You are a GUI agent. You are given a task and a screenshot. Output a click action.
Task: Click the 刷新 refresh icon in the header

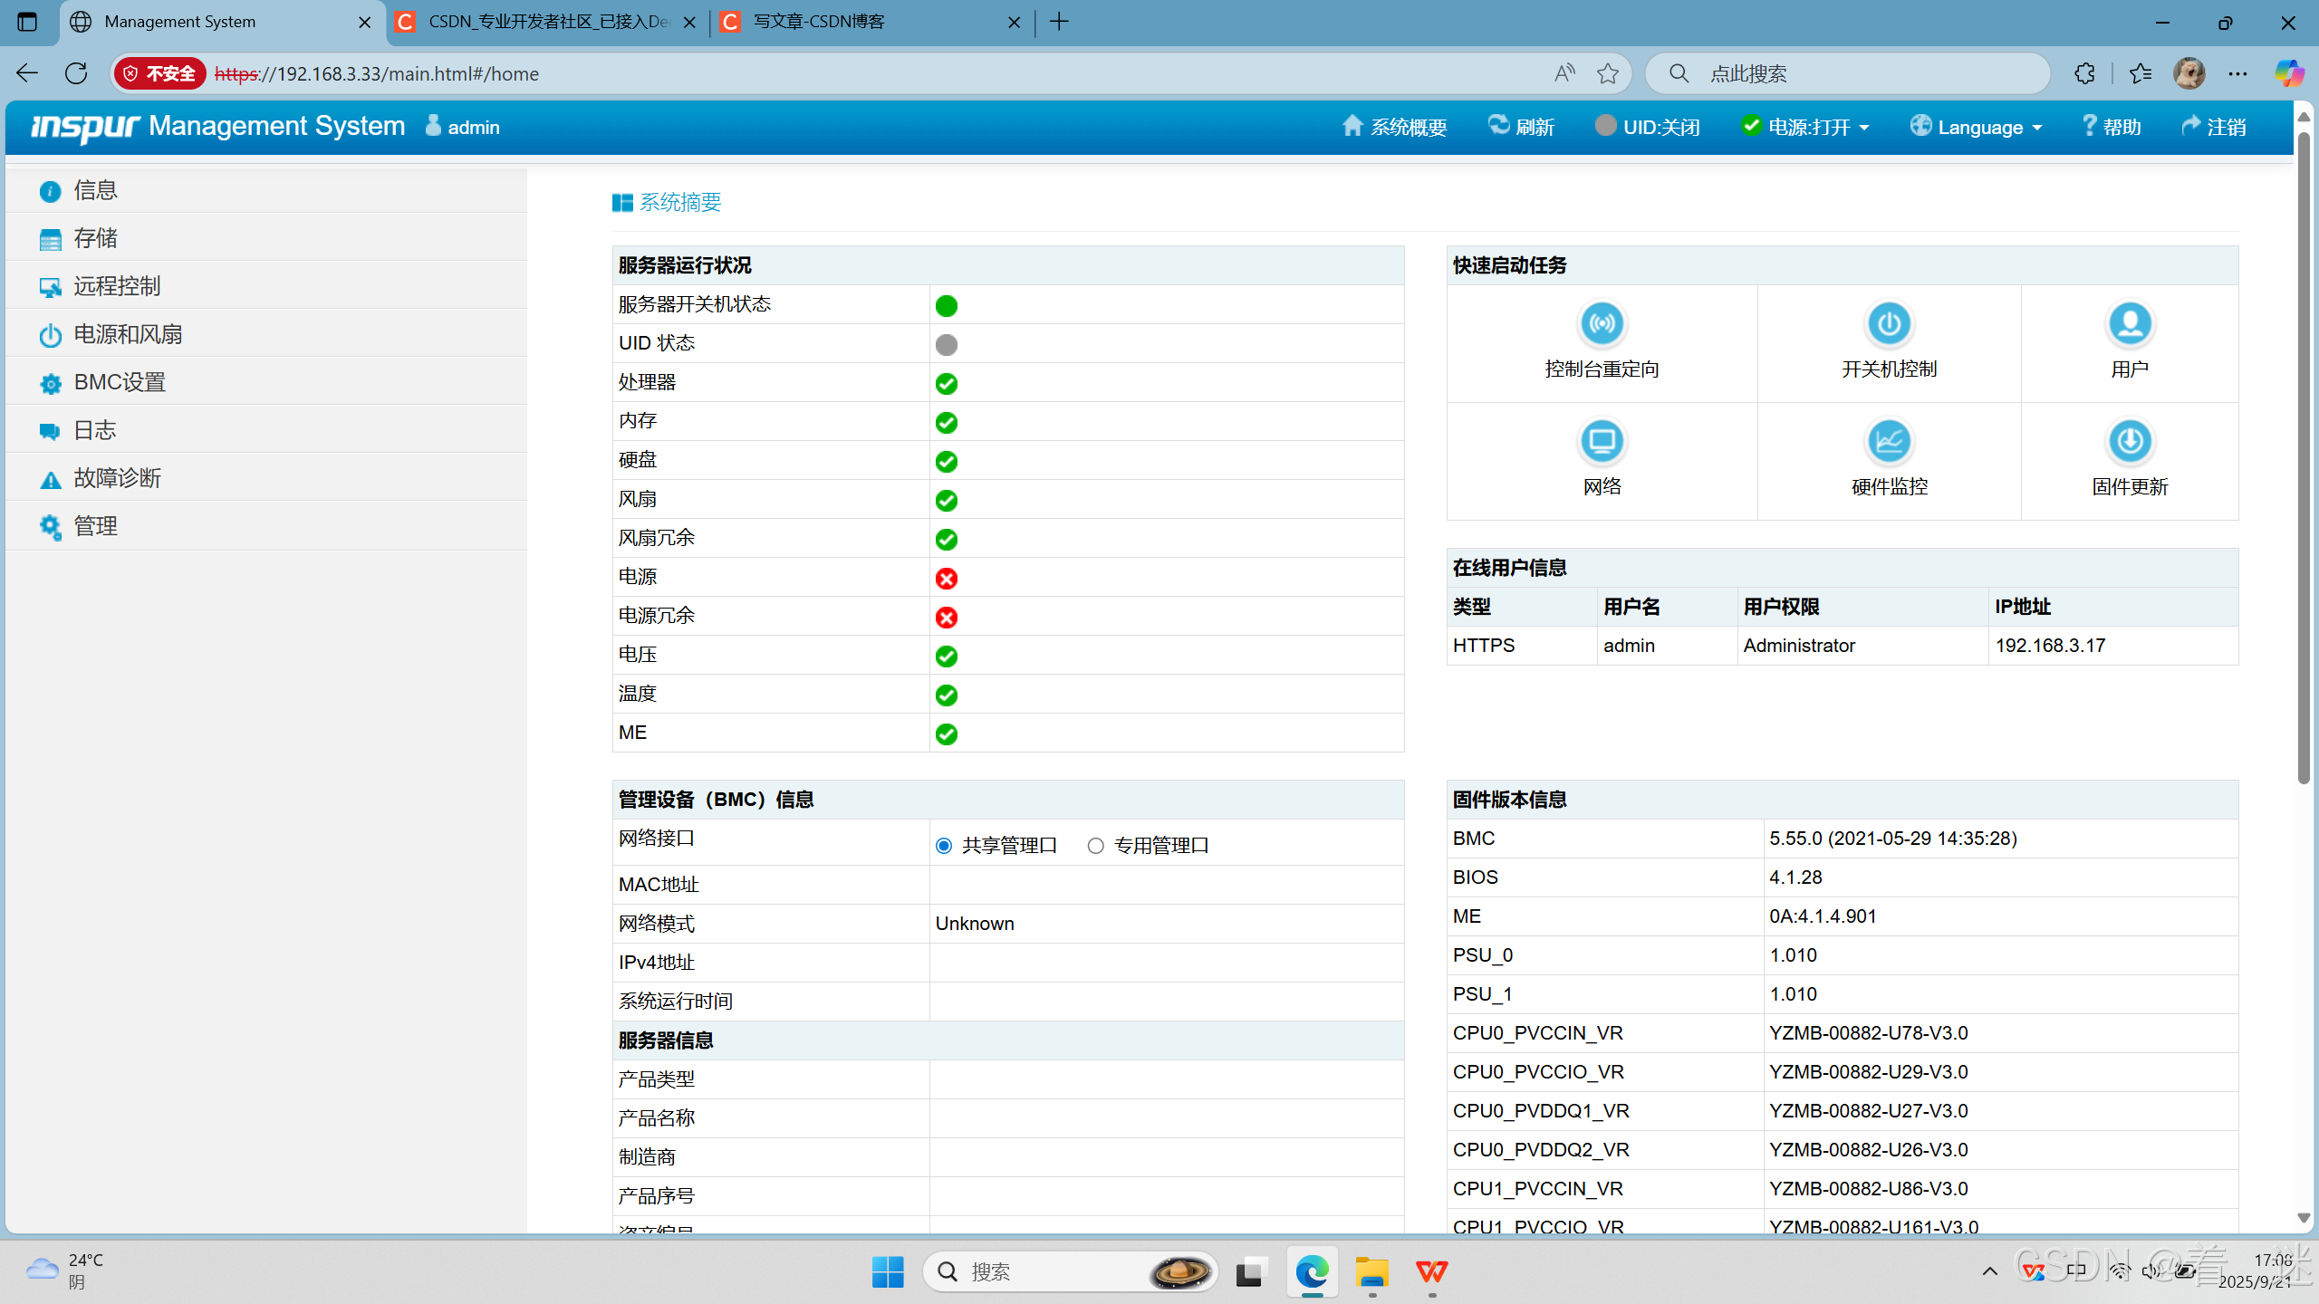click(x=1499, y=126)
